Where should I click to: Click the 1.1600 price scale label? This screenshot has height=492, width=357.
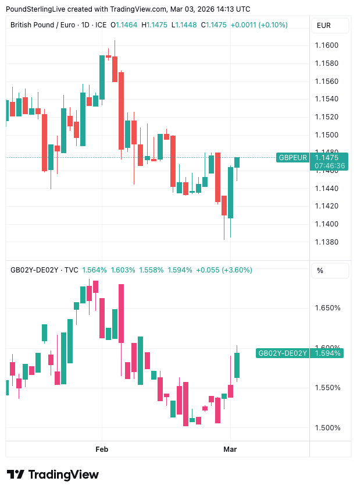tap(326, 45)
